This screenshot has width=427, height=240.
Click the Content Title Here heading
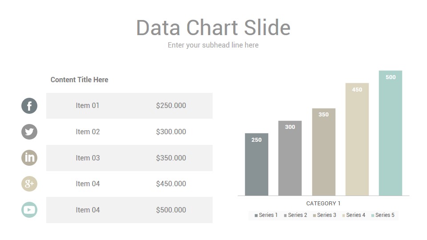pyautogui.click(x=79, y=80)
